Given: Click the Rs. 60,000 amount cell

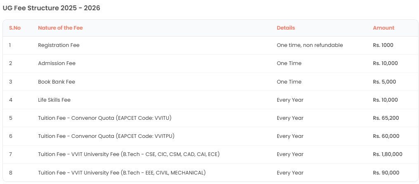Looking at the screenshot, I should 386,136.
